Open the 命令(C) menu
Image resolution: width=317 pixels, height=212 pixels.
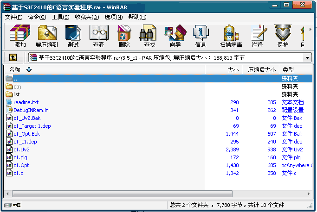(37, 17)
